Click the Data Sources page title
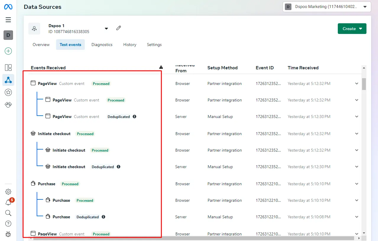This screenshot has width=378, height=241. click(43, 7)
